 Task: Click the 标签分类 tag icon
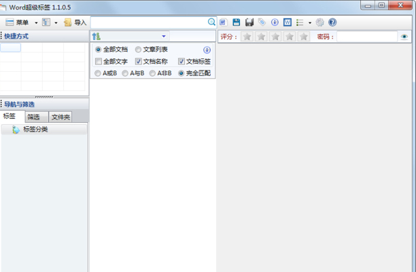[x=16, y=130]
